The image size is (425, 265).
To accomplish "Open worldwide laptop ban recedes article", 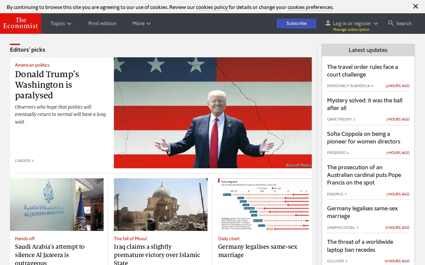I will coord(360,246).
